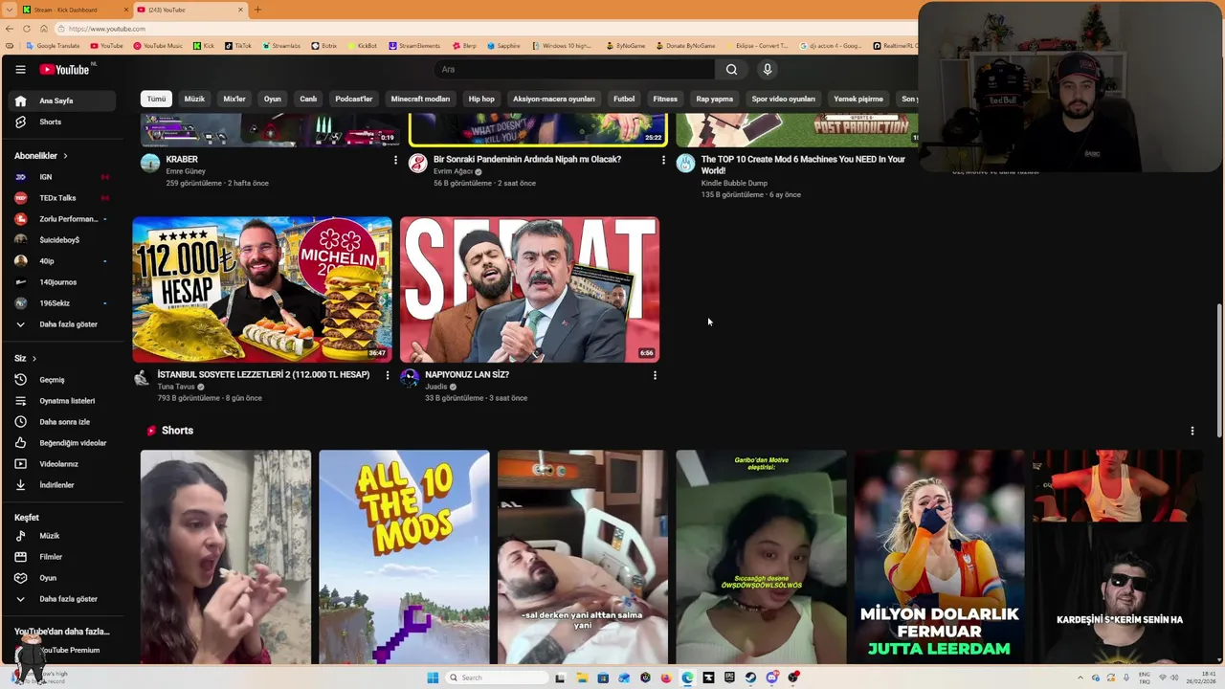Open options for İSTANBUL SOSYETE LEZZETLERİ video
The height and width of the screenshot is (689, 1225).
388,375
